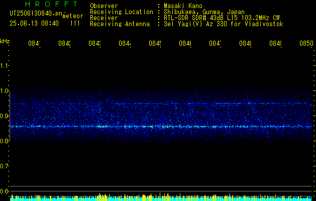
Task: Click the kHz axis unit label
Action: point(5,41)
